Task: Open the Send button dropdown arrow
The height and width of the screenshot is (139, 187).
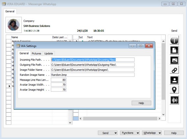Action: point(115,133)
